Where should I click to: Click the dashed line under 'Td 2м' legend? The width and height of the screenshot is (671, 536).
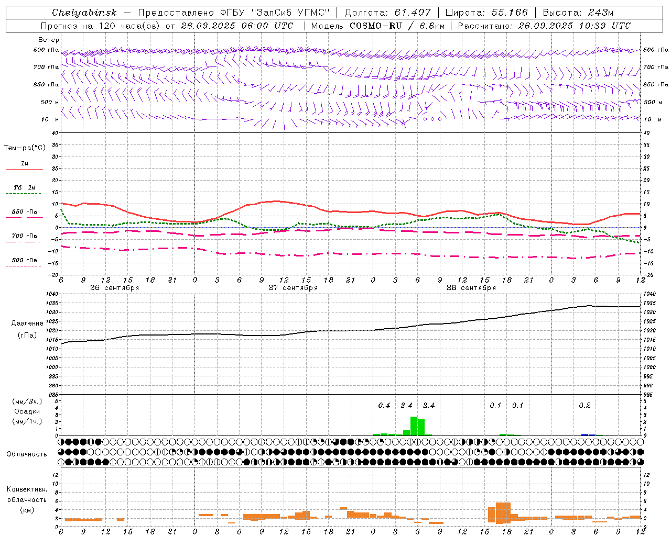(23, 194)
